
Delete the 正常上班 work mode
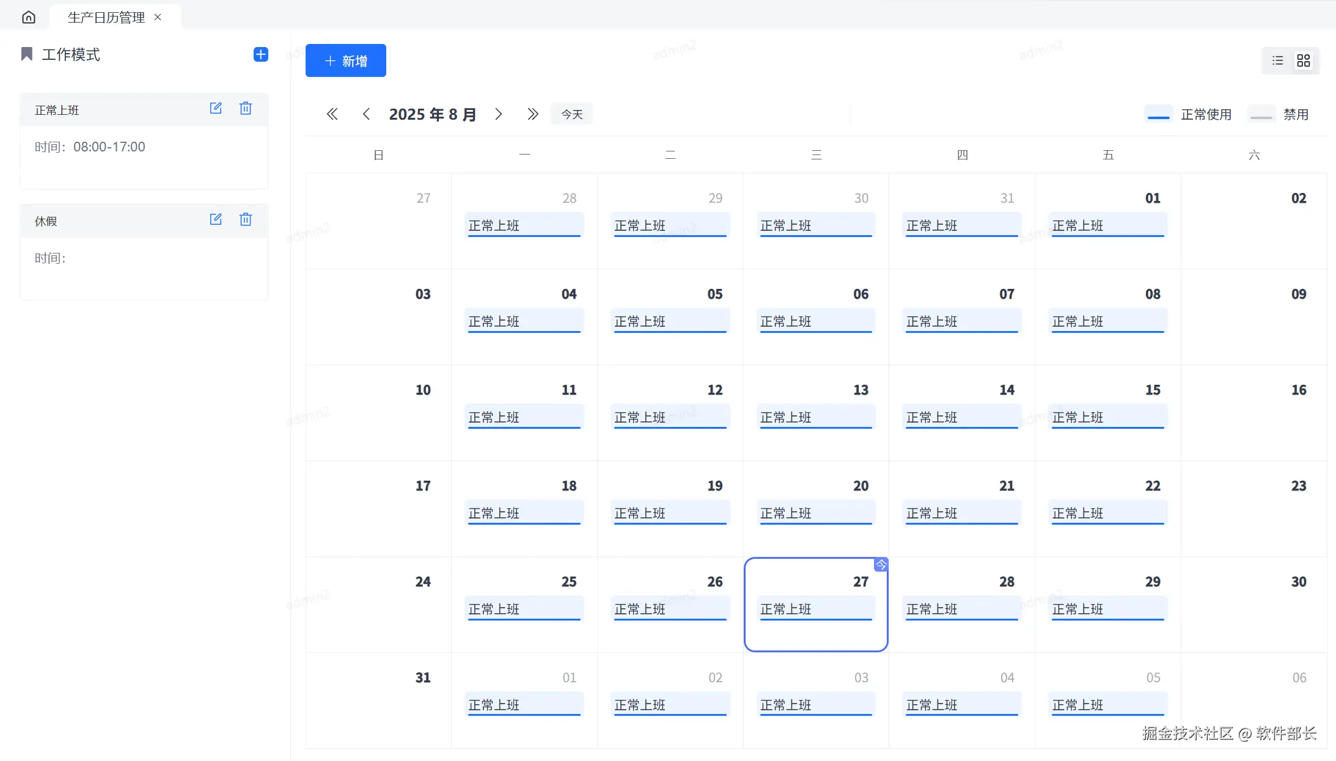tap(246, 109)
